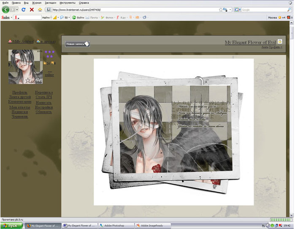Image resolution: width=295 pixels, height=229 pixels.
Task: Open the Мои ответы link
Action: click(x=20, y=107)
